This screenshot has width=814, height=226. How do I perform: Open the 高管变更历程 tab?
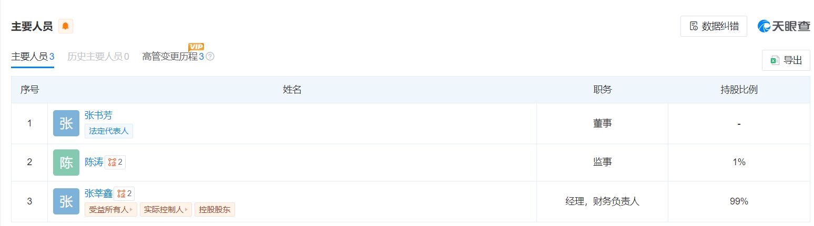(x=172, y=57)
